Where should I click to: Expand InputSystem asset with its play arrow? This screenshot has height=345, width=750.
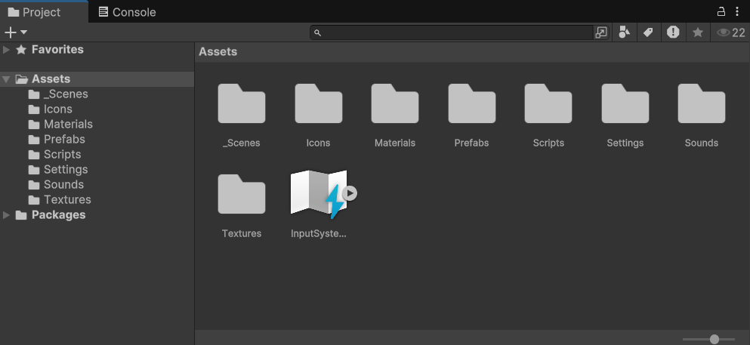click(x=350, y=193)
